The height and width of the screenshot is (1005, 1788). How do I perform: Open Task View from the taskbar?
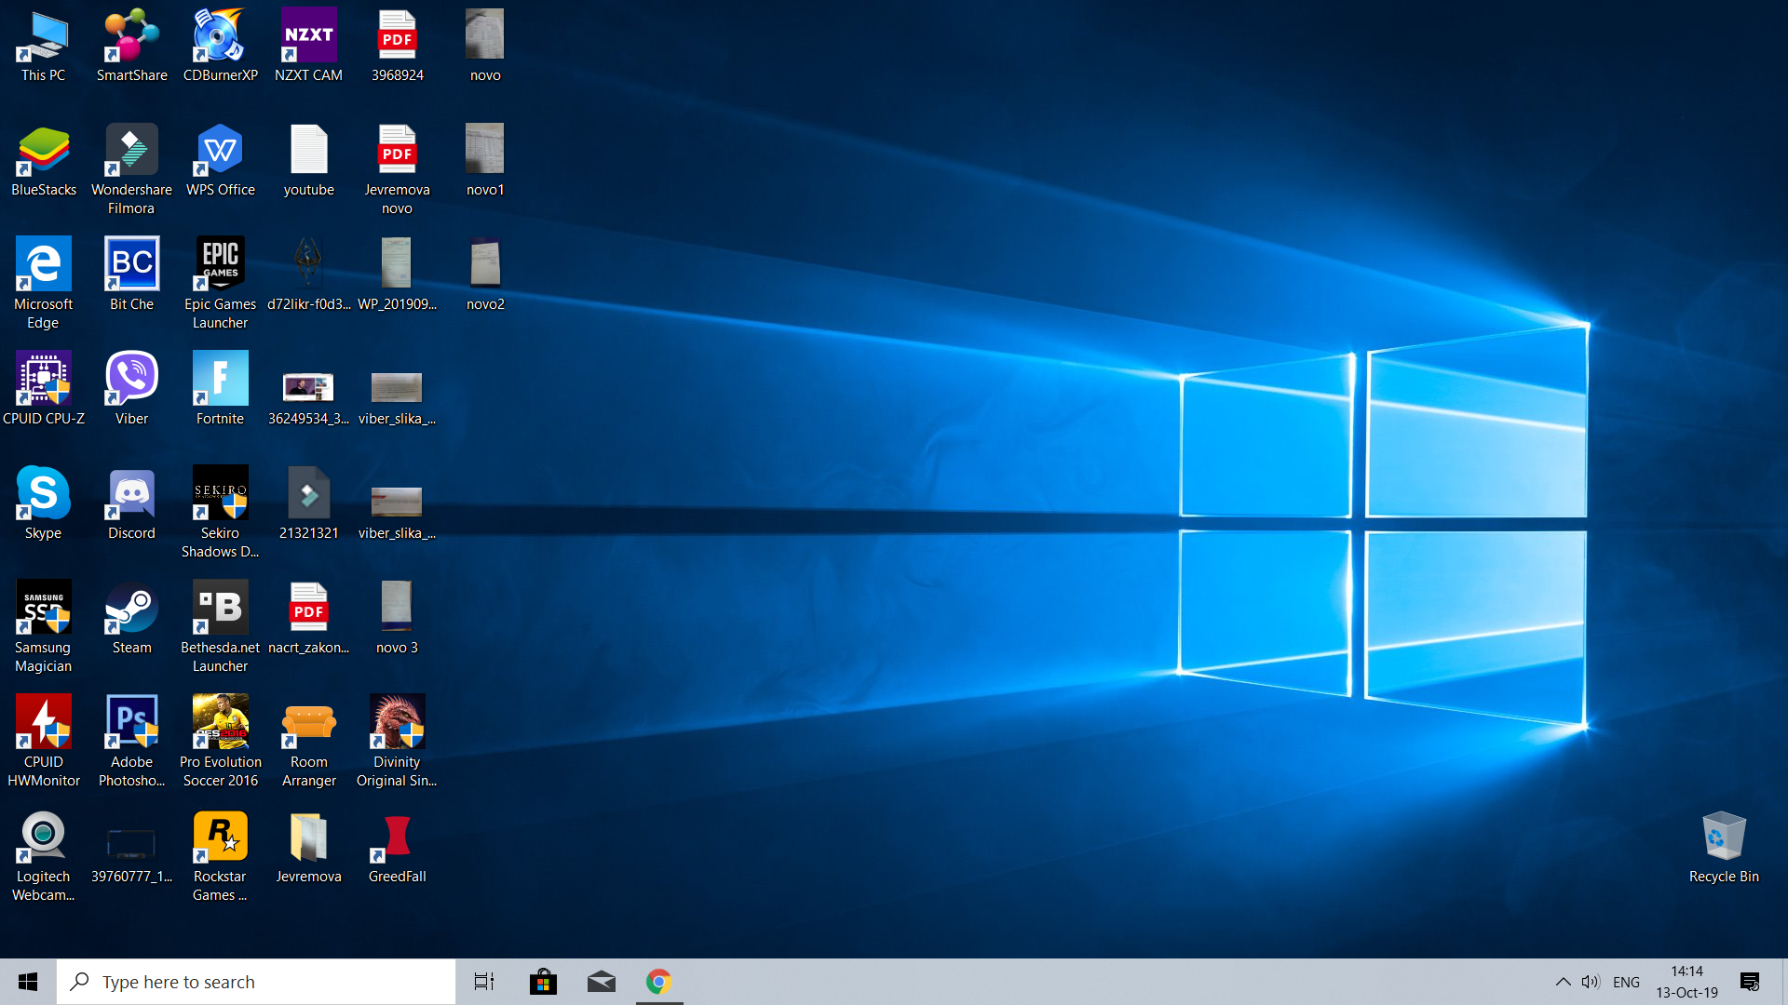484,982
